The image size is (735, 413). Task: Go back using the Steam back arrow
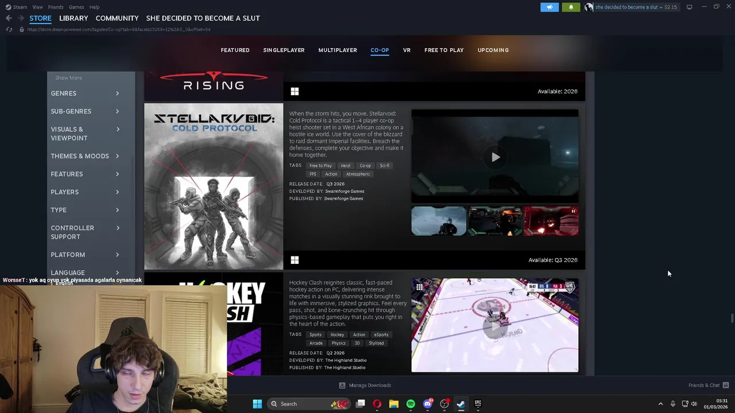[x=9, y=18]
